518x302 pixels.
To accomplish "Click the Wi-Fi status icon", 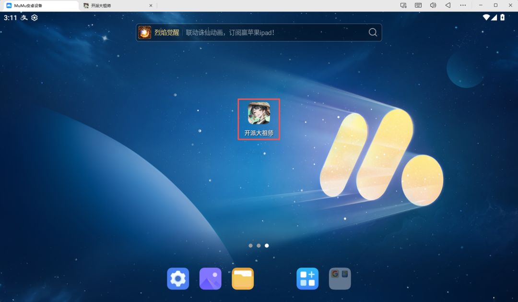I will [486, 17].
